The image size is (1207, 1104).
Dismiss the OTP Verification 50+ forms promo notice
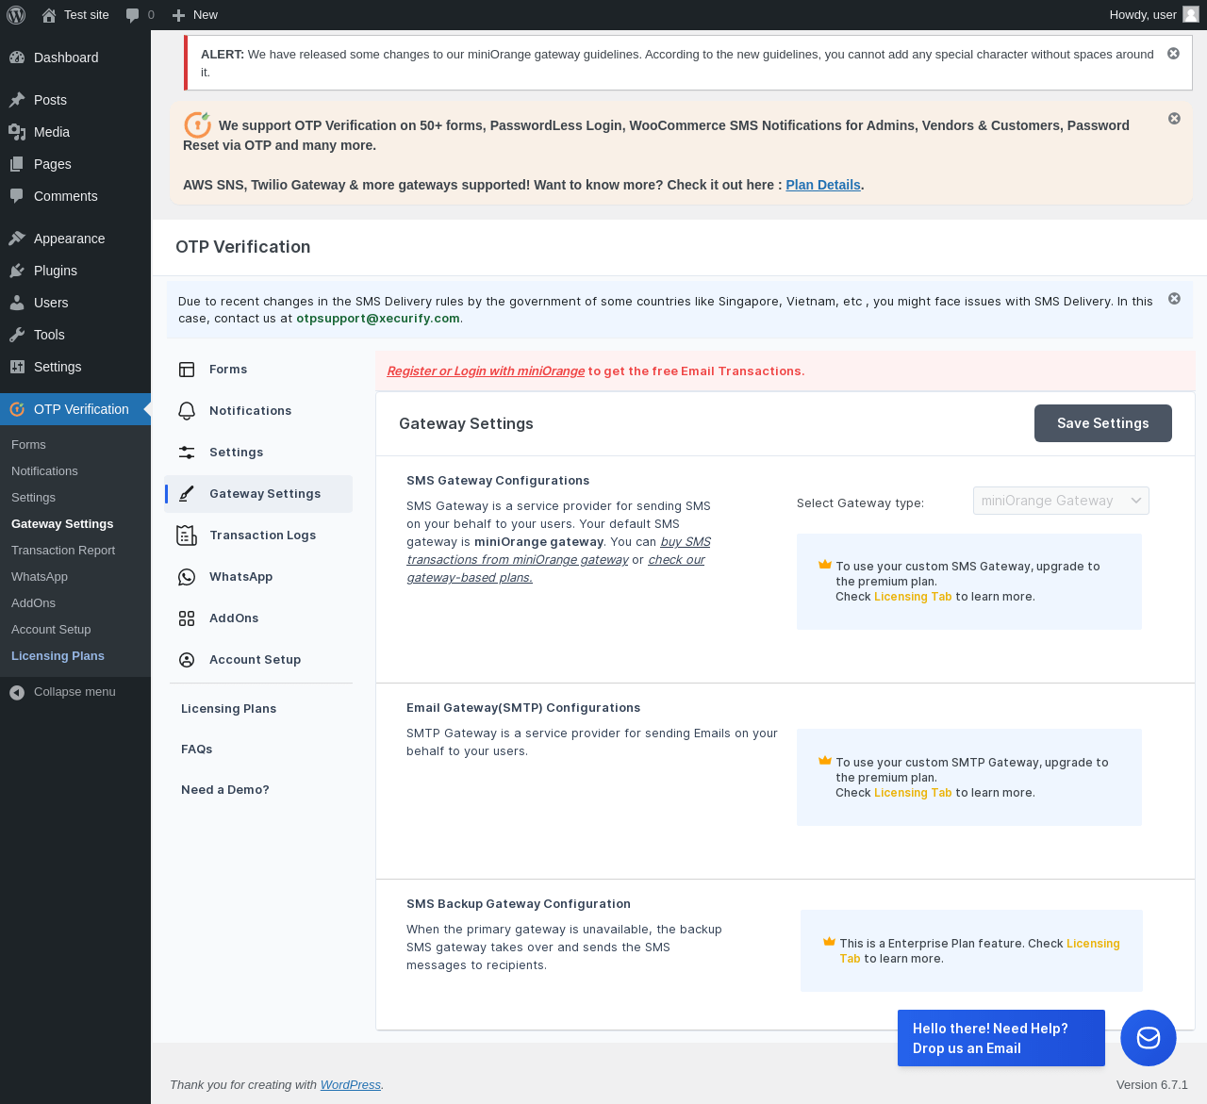(1174, 119)
